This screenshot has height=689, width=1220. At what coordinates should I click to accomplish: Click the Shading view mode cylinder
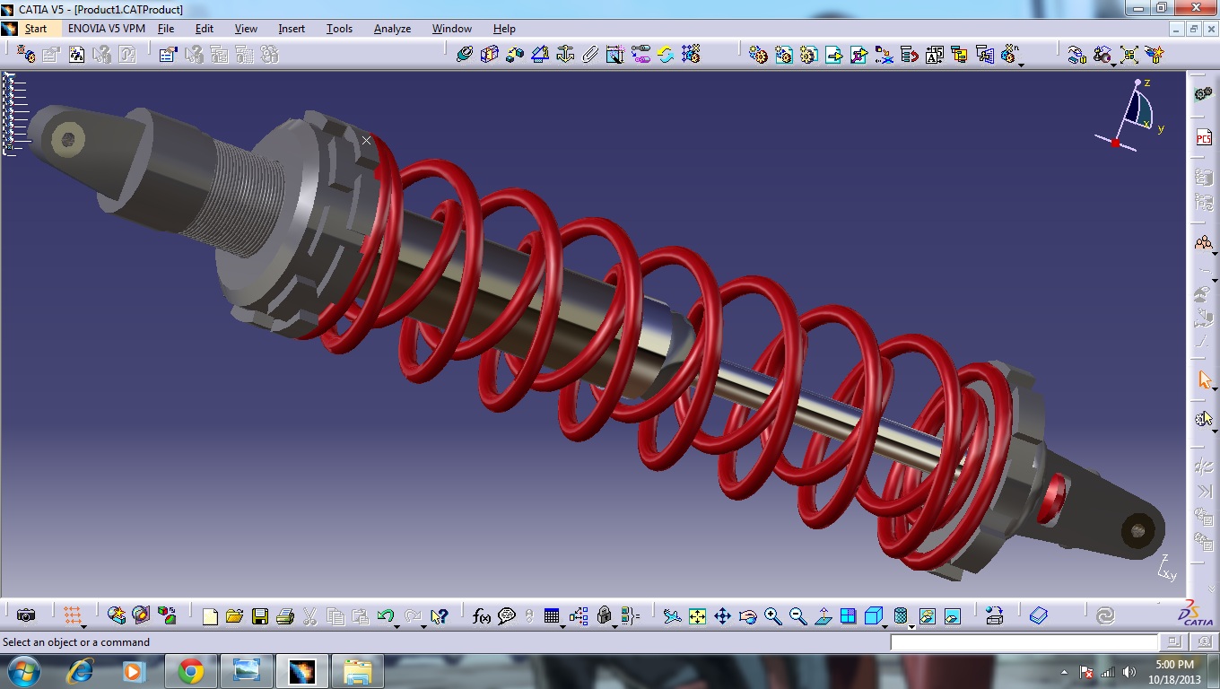[x=901, y=616]
